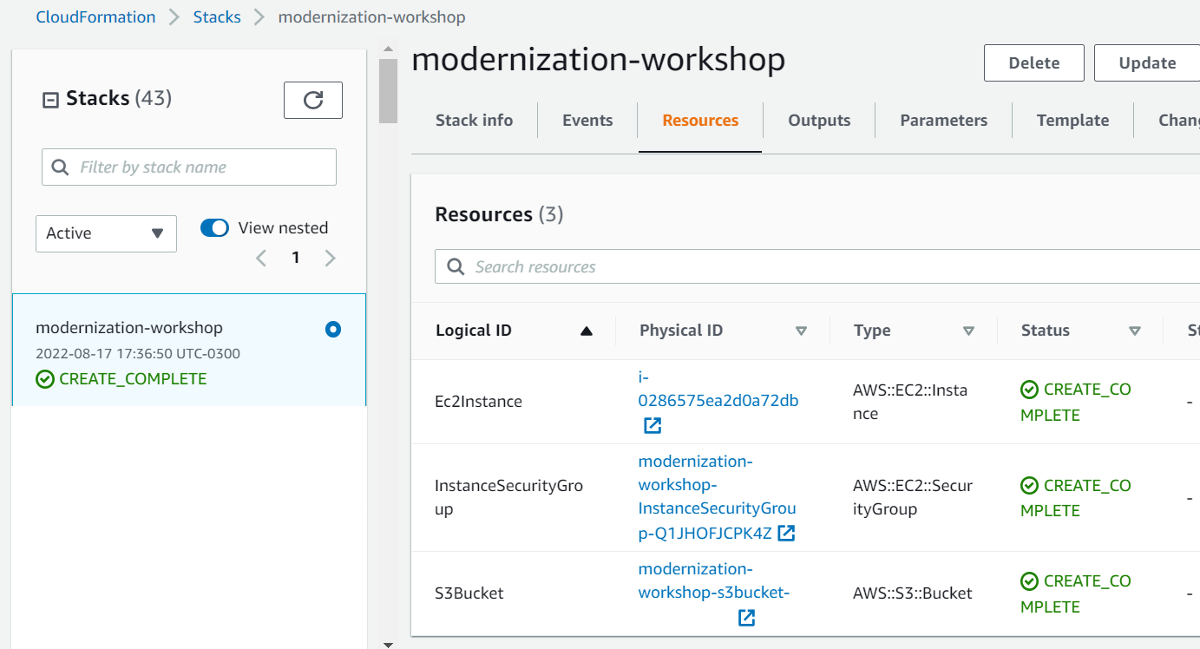
Task: Open the Parameters tab
Action: tap(943, 121)
